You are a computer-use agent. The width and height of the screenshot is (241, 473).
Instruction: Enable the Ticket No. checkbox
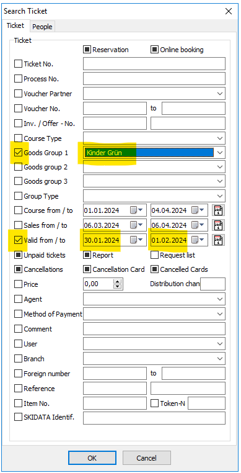click(19, 64)
